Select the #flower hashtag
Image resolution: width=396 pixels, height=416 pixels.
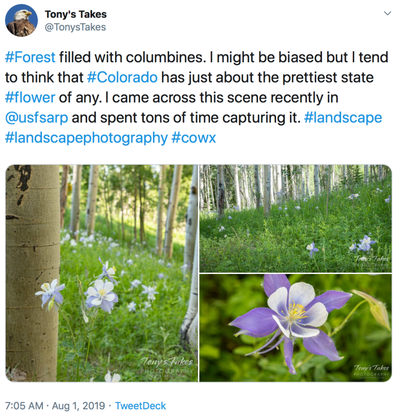tap(30, 97)
